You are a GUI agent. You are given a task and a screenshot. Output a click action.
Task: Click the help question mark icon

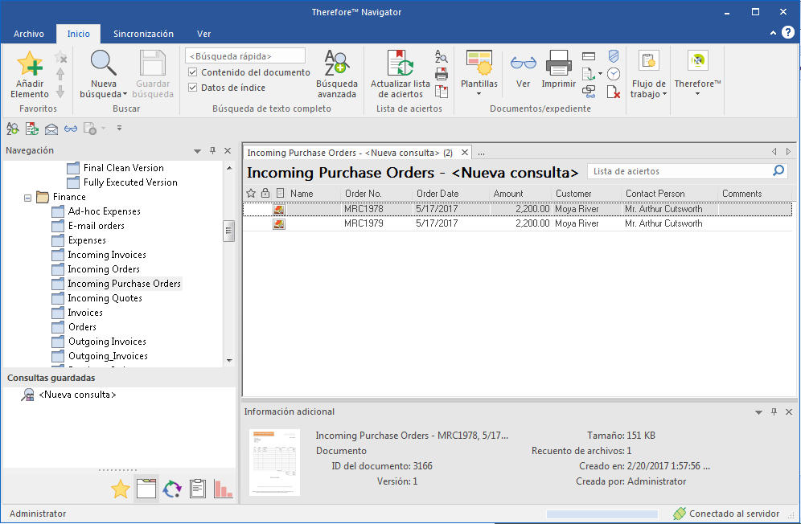[788, 32]
